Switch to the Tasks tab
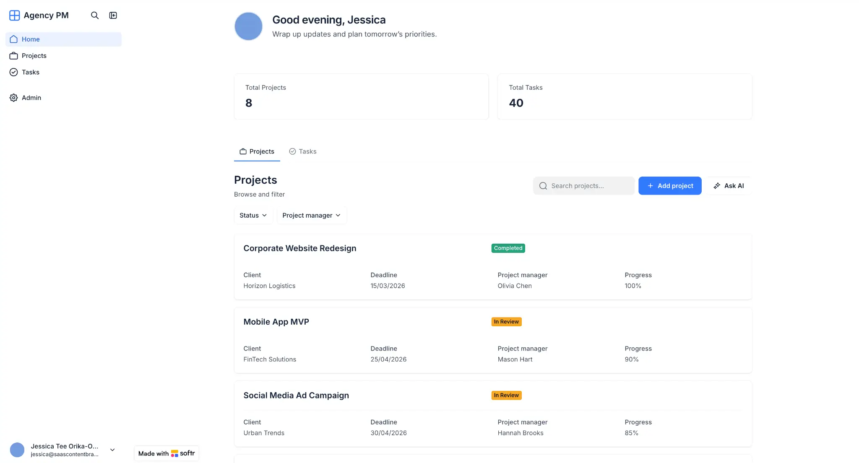This screenshot has height=463, width=859. point(302,151)
